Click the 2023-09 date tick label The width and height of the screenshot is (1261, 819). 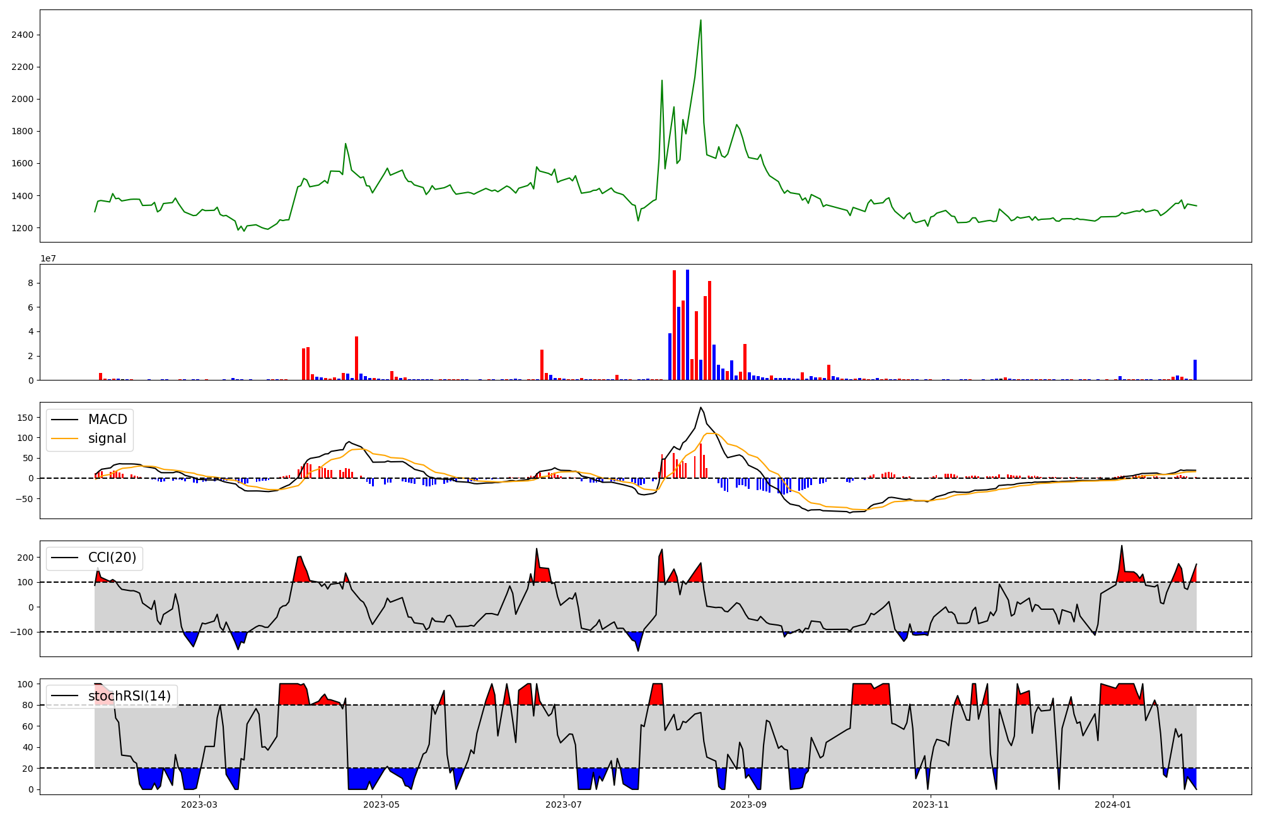pyautogui.click(x=748, y=805)
